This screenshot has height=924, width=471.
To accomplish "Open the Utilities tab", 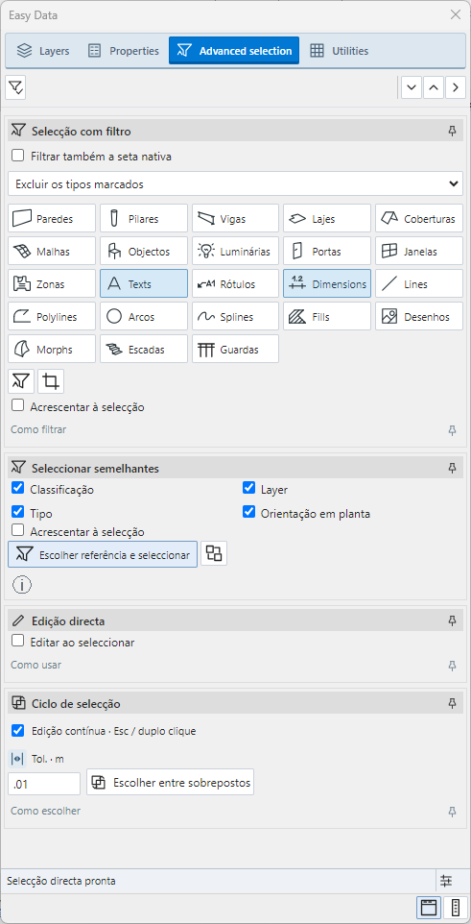I will 340,51.
